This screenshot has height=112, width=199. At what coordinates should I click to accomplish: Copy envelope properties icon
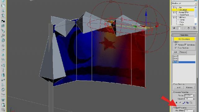187,103
